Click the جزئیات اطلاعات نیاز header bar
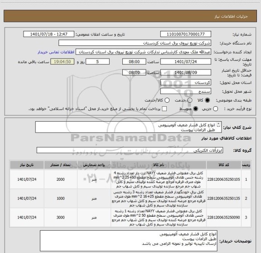 (x=130, y=16)
